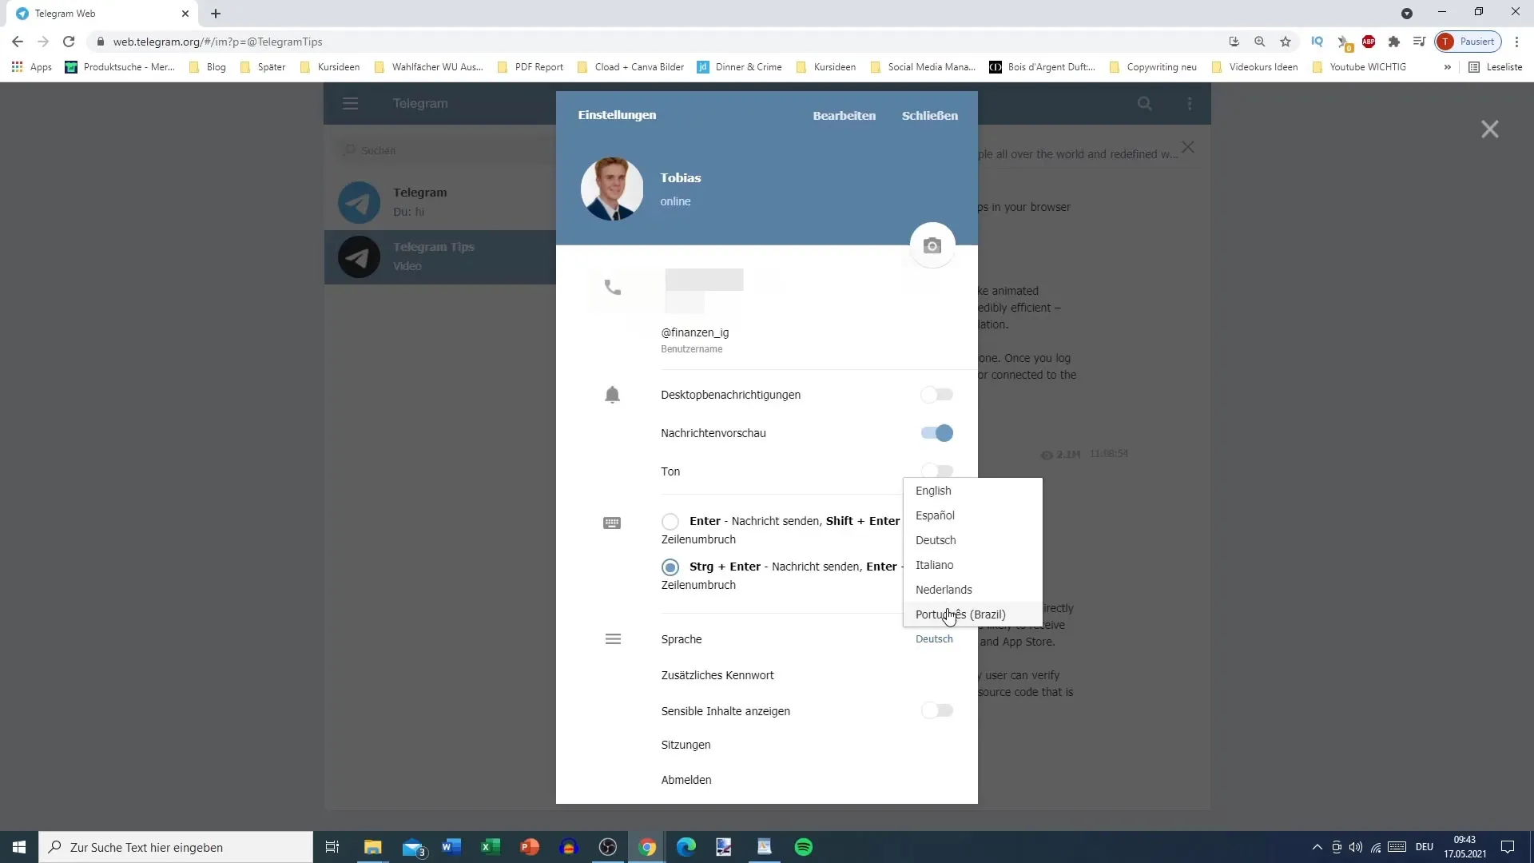The width and height of the screenshot is (1534, 863).
Task: Click the ABP adblock extension icon
Action: (1369, 42)
